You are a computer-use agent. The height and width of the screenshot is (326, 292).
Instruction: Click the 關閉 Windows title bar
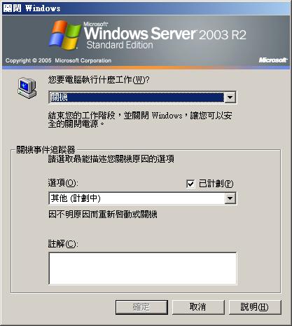click(x=146, y=8)
